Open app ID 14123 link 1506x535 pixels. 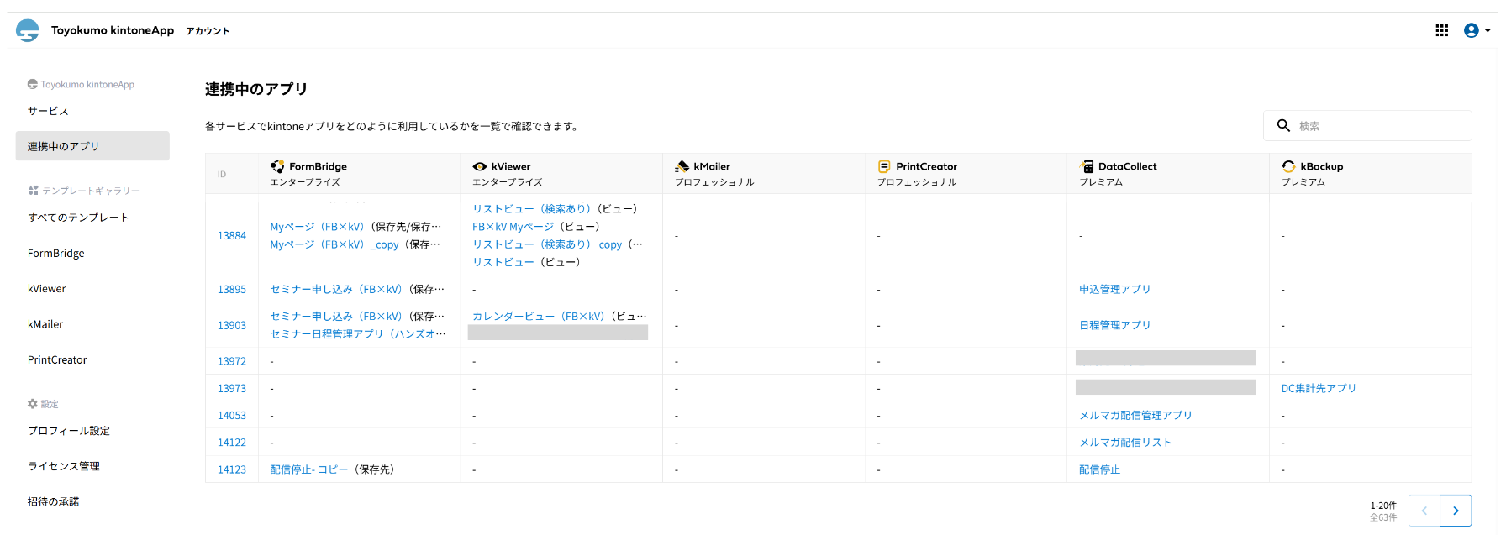tap(232, 470)
